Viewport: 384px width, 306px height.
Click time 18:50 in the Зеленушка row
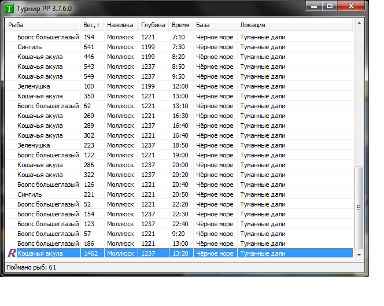click(180, 145)
